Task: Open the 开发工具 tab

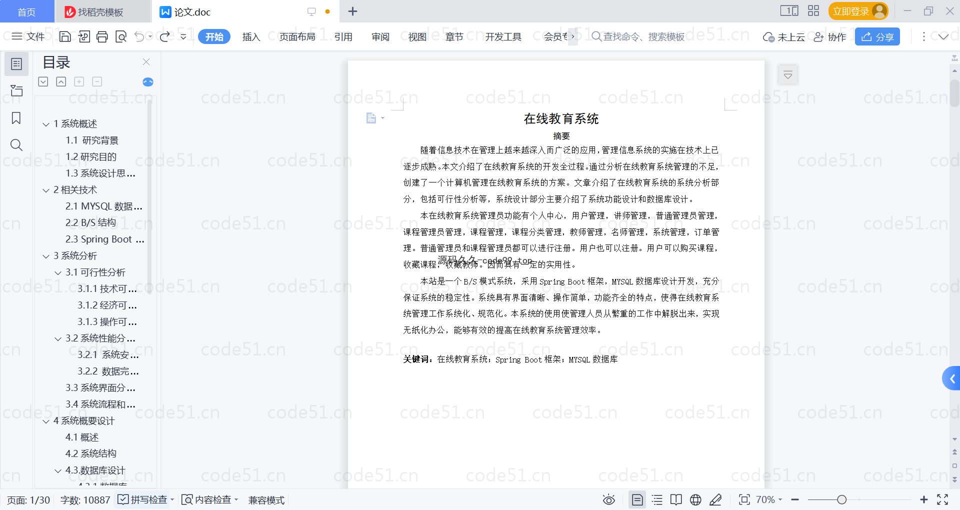Action: [x=503, y=36]
